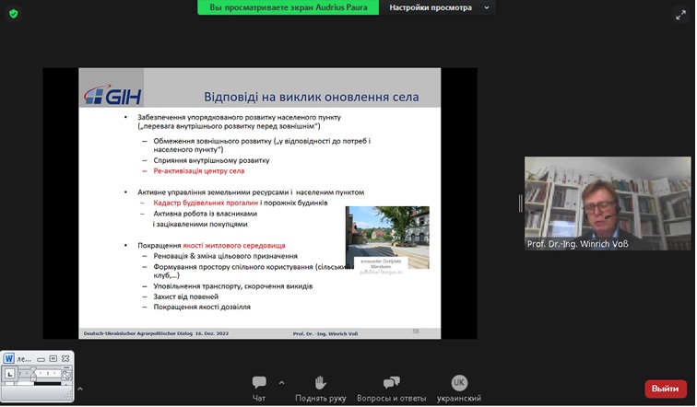Click the line Сприяння внутрішньому розвитку
The width and height of the screenshot is (697, 407).
211,160
